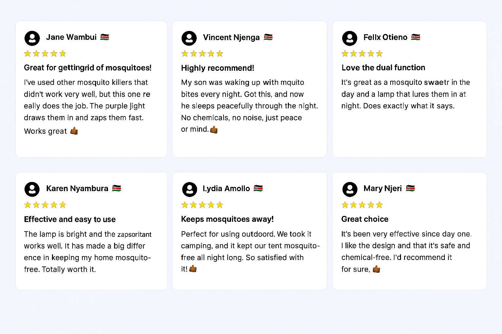The height and width of the screenshot is (334, 502).
Task: Click the thumbs-up emoji in Mary's review
Action: (x=376, y=269)
